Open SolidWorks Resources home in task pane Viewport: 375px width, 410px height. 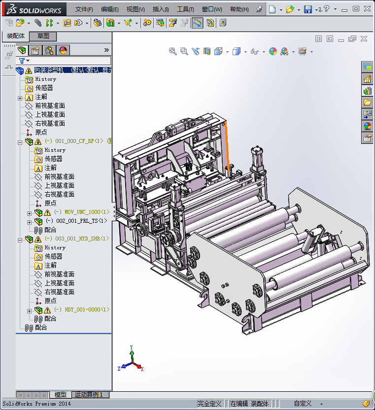[368, 79]
